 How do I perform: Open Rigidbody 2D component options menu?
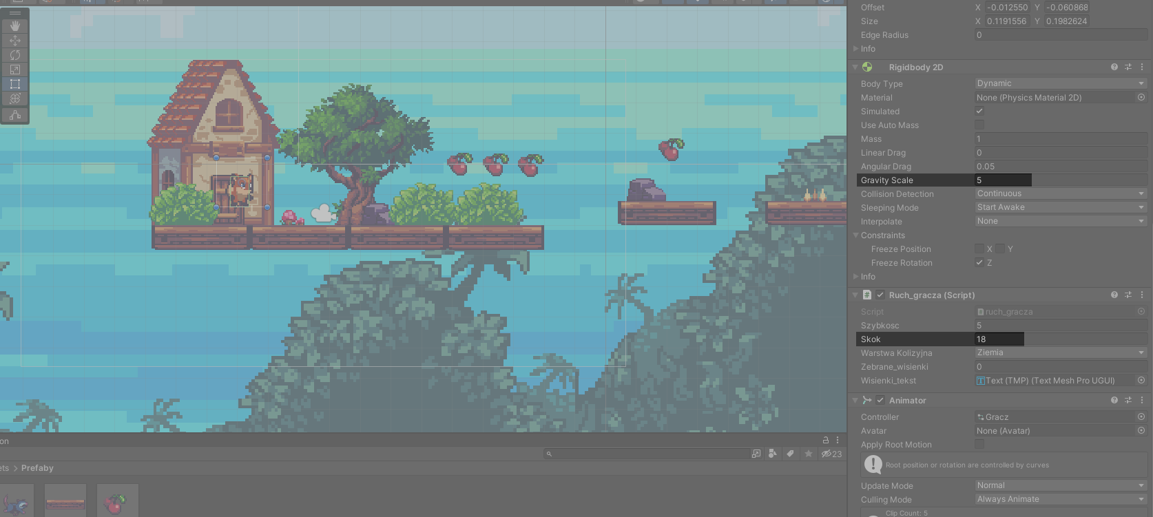click(x=1142, y=67)
